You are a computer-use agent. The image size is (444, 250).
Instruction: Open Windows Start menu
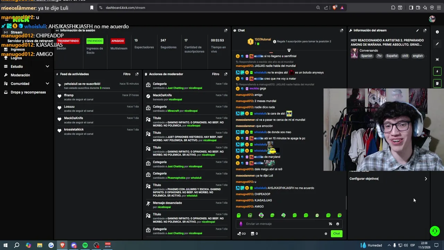[5, 245]
